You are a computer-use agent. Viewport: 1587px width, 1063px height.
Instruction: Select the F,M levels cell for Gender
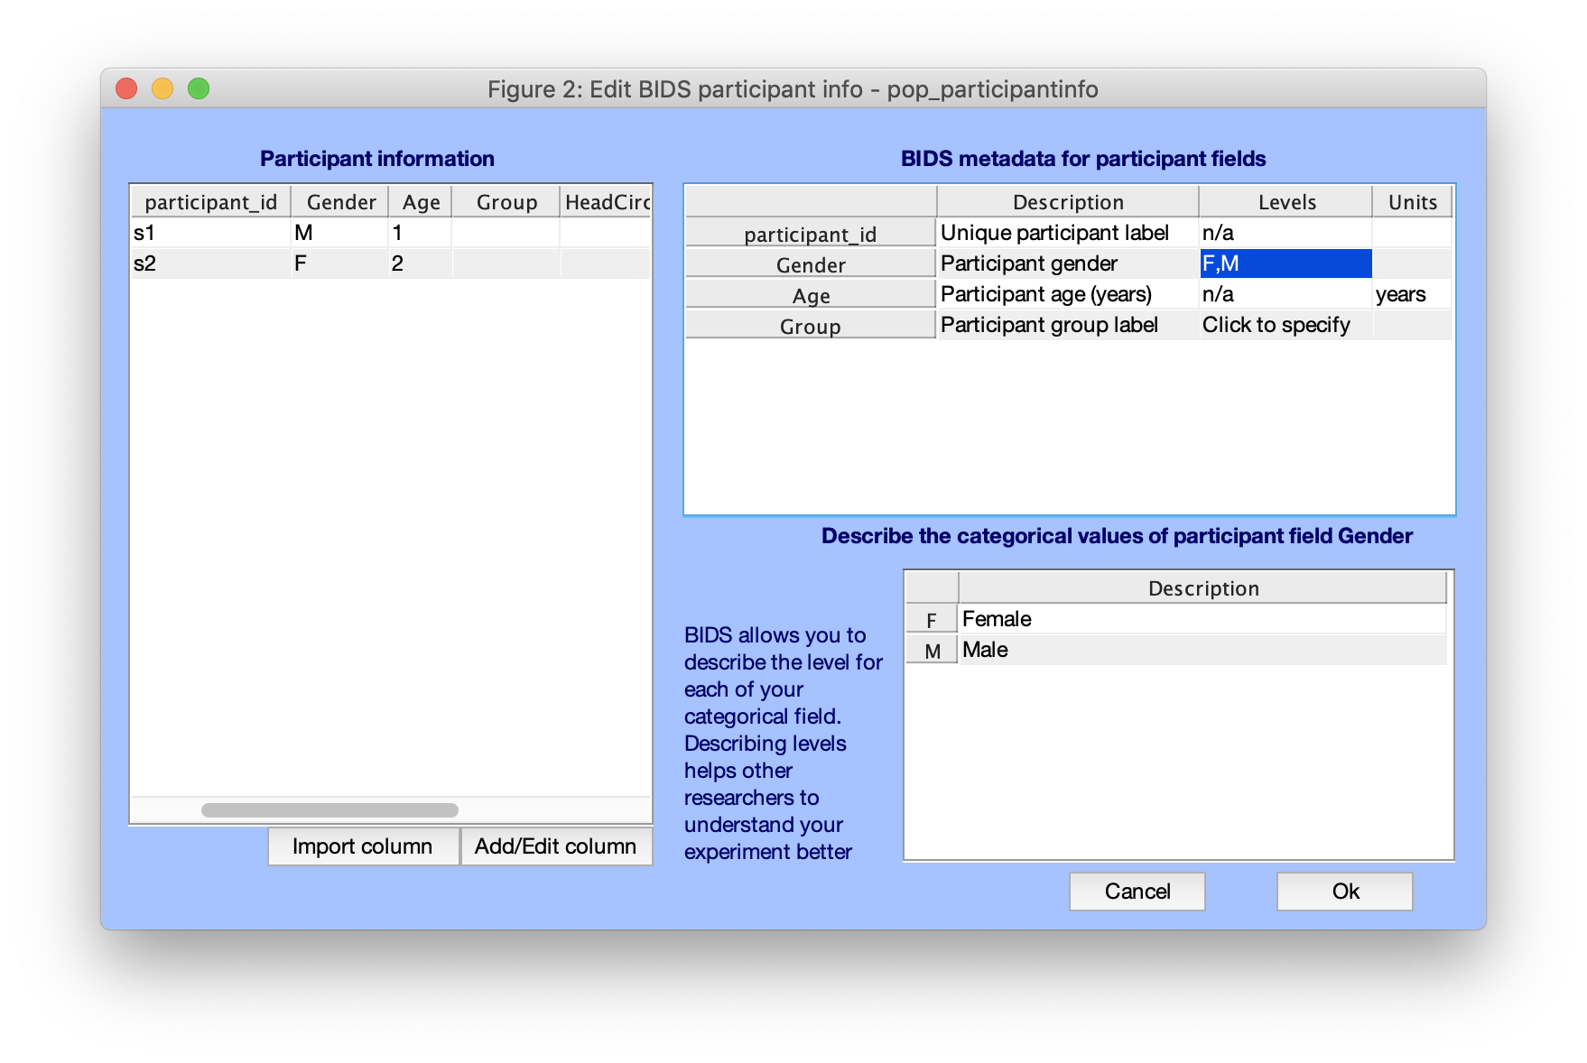[x=1285, y=263]
